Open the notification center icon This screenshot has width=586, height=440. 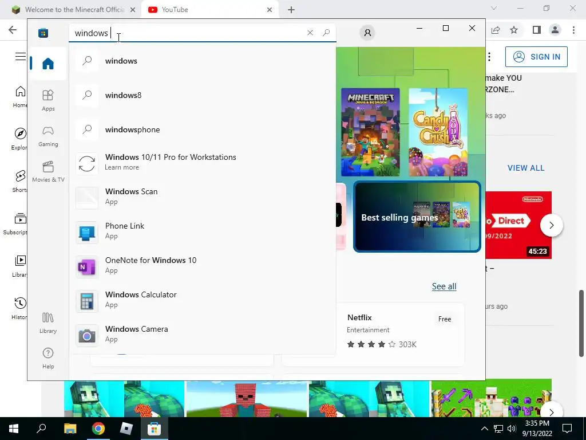[x=567, y=429]
